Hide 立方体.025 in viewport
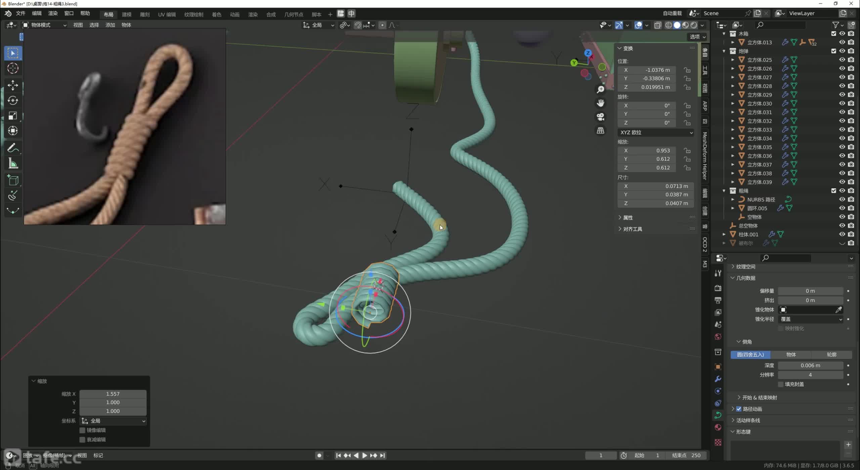This screenshot has width=860, height=470. point(842,60)
